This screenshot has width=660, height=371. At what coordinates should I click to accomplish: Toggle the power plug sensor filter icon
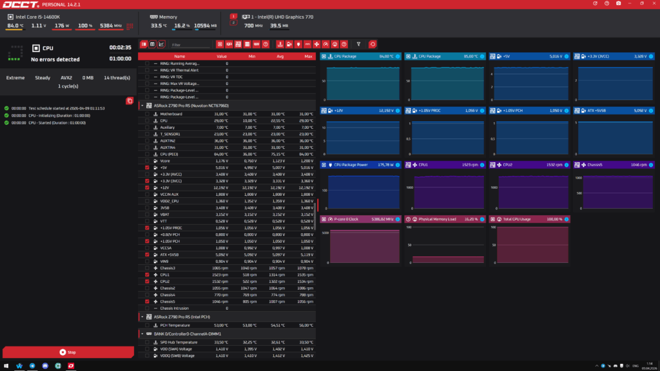tap(298, 44)
